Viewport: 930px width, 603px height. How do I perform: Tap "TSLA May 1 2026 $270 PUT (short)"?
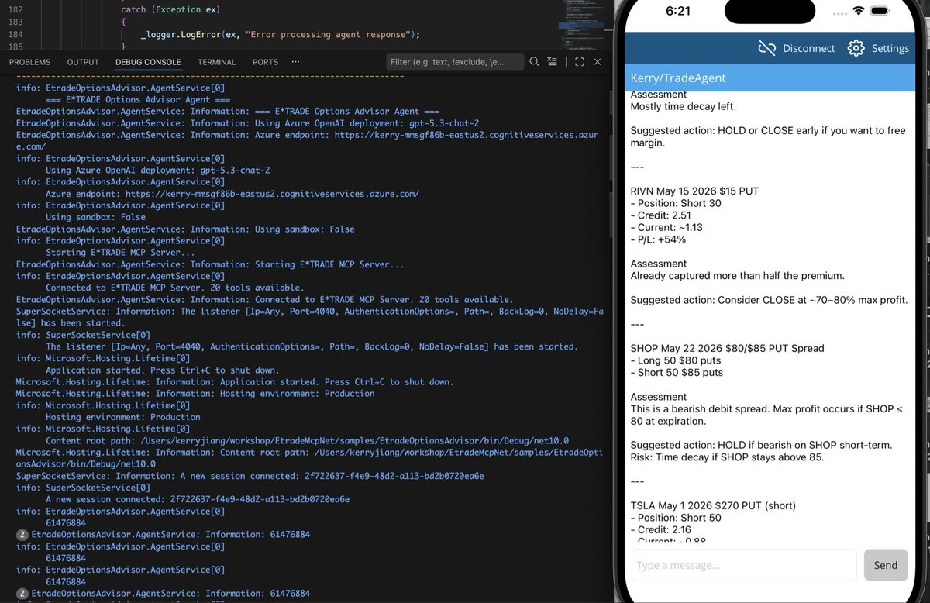pos(713,505)
